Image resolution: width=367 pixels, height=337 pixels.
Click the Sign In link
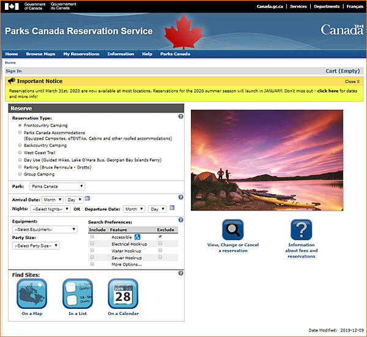point(13,71)
